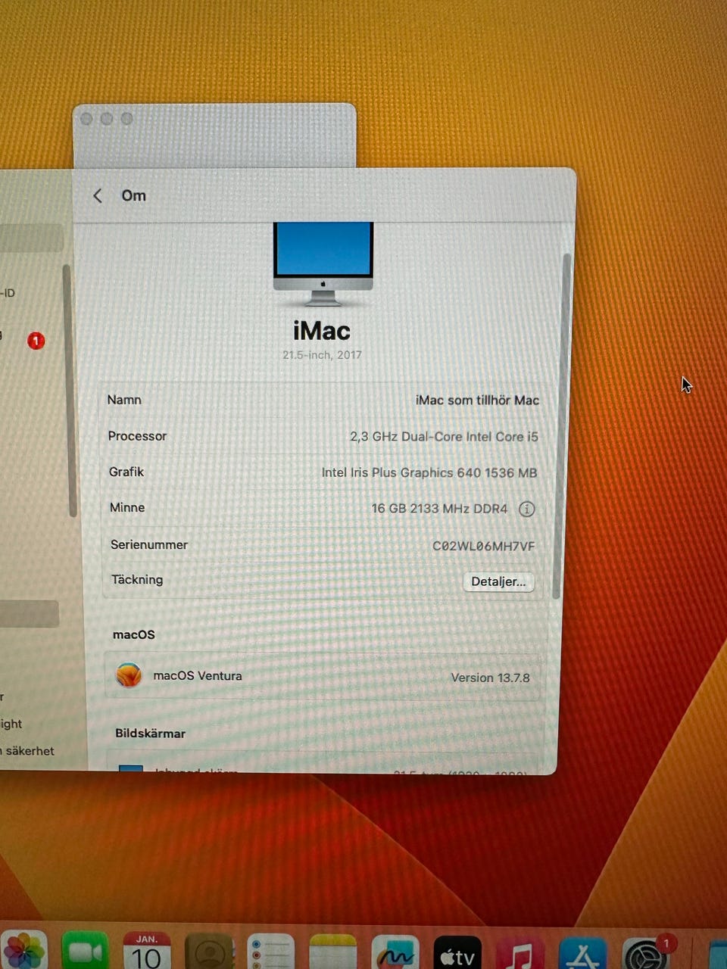Open Apple TV app in dock

click(457, 953)
